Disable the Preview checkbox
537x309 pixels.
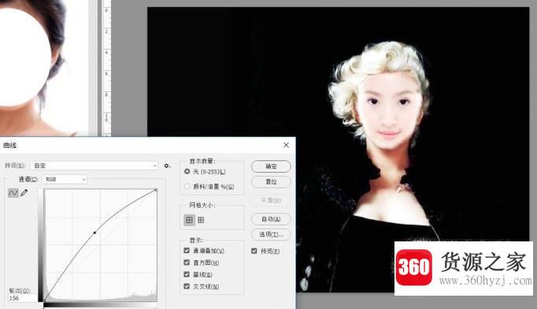point(254,251)
